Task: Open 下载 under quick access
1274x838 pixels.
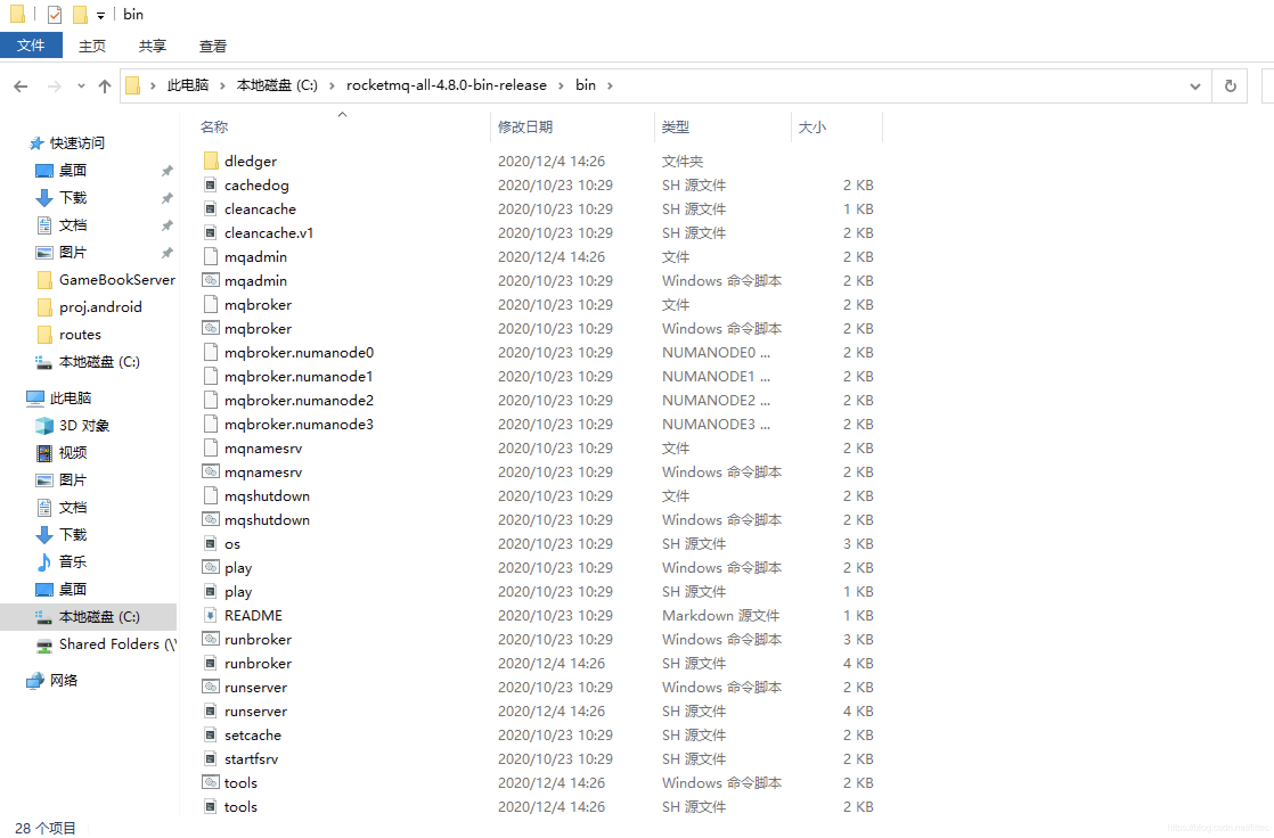Action: 72,198
